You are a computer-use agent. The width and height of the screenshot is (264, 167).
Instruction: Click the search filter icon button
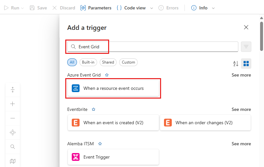246,47
